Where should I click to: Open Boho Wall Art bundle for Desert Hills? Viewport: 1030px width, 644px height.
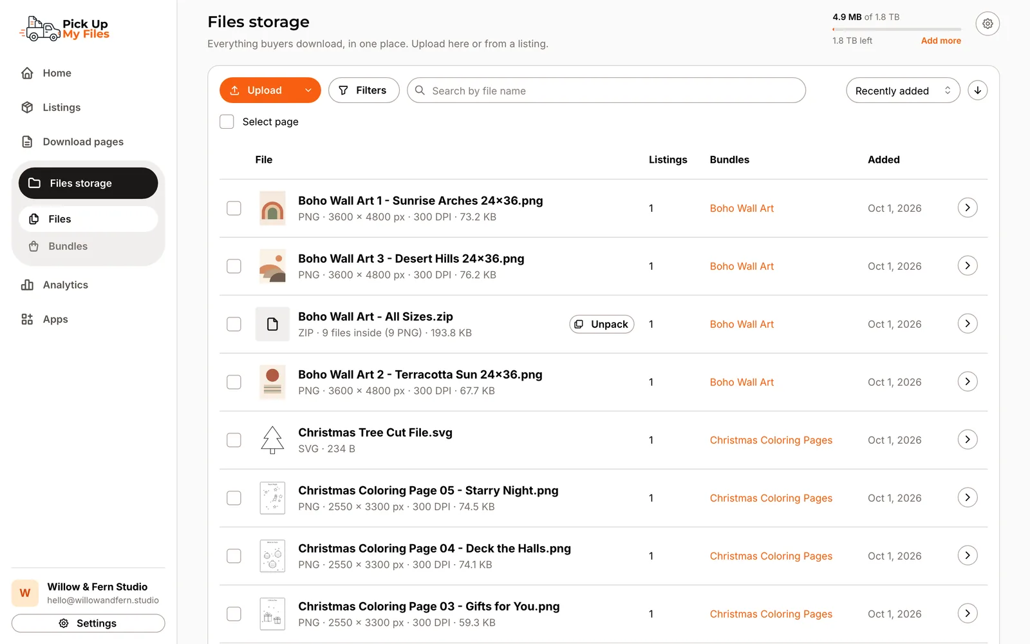click(x=742, y=266)
